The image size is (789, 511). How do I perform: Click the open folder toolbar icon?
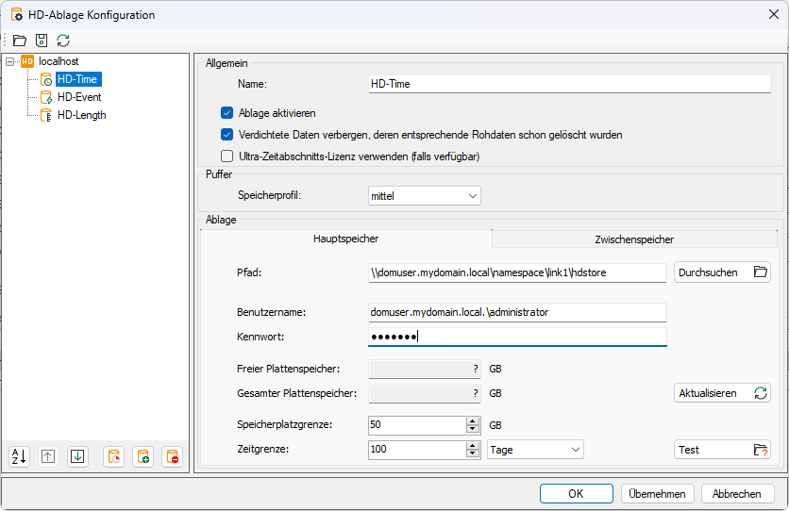pyautogui.click(x=19, y=41)
